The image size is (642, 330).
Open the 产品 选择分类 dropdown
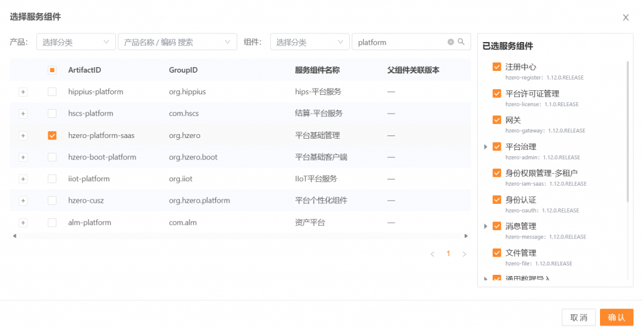click(76, 42)
